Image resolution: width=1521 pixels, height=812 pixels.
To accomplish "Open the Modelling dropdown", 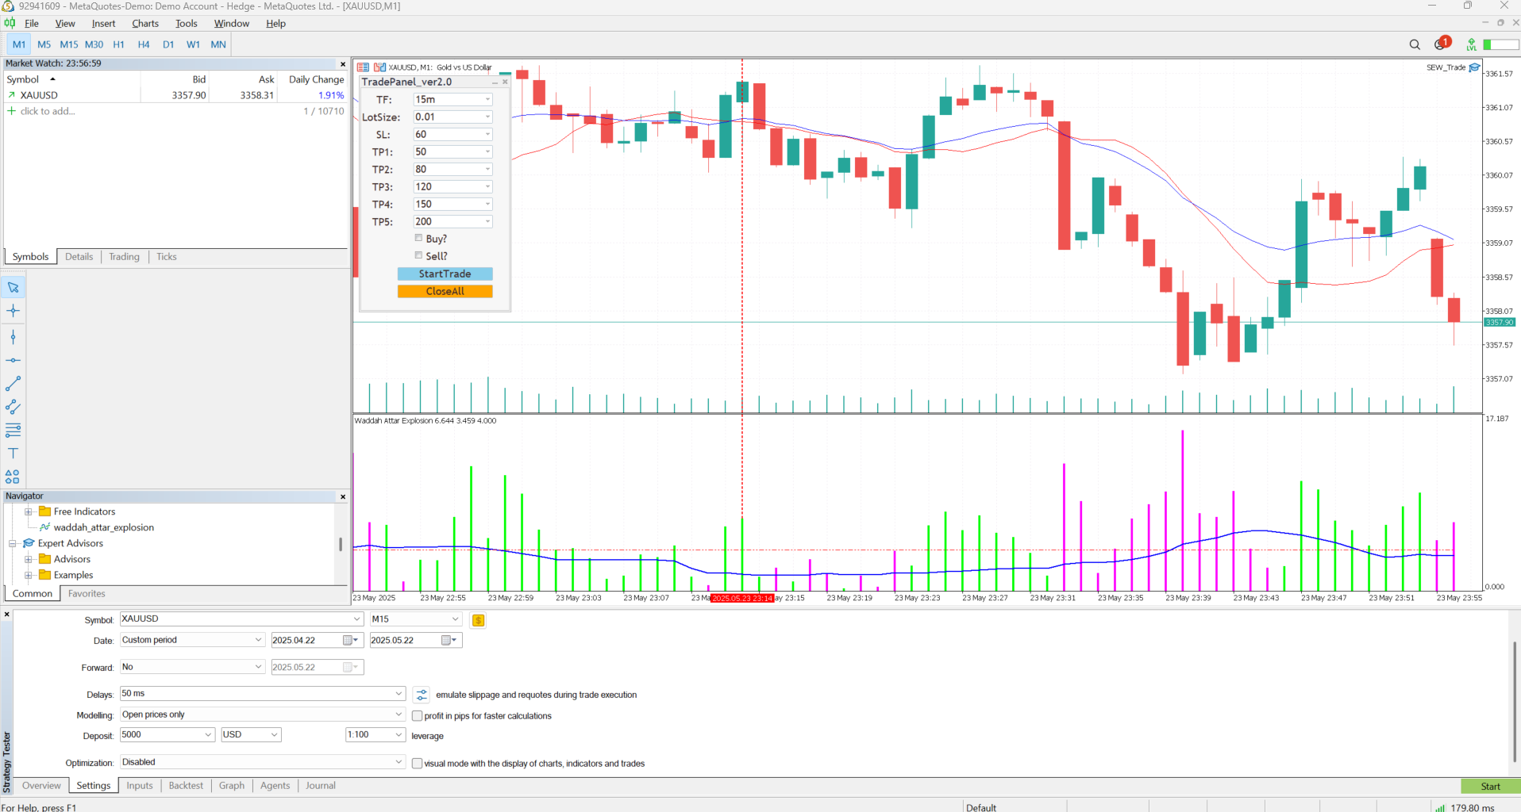I will [263, 714].
